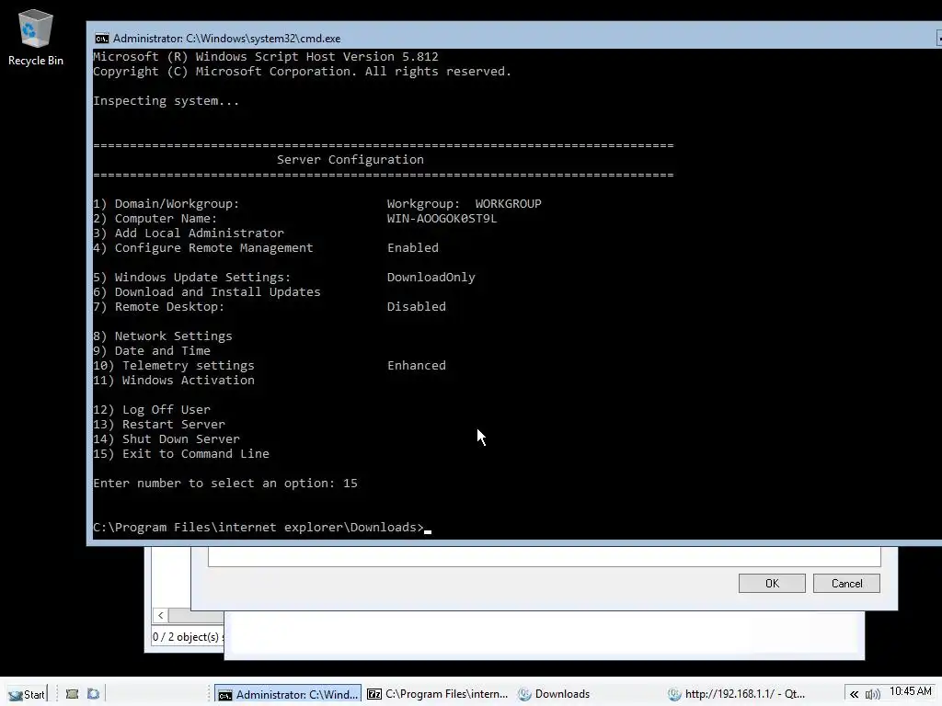Click the 'DownloadOnly' update setting value

(x=431, y=278)
